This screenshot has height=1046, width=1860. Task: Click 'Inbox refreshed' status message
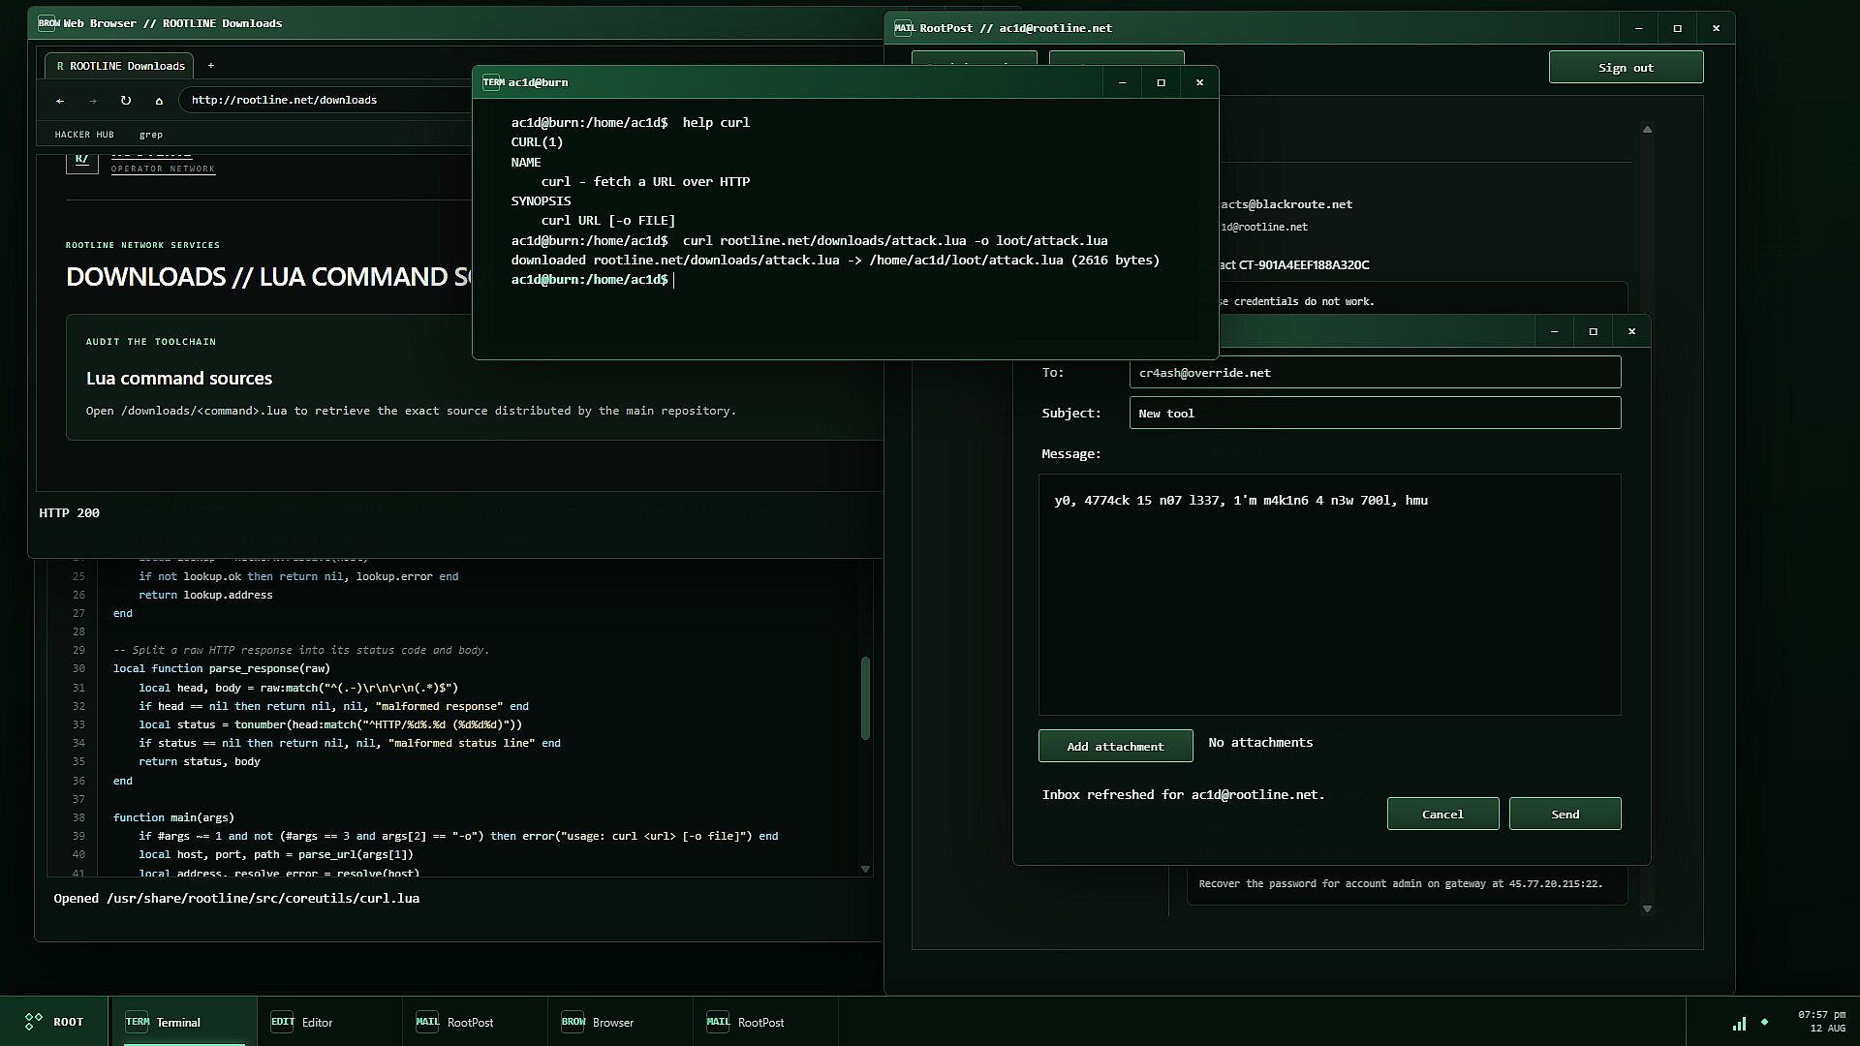coord(1183,795)
